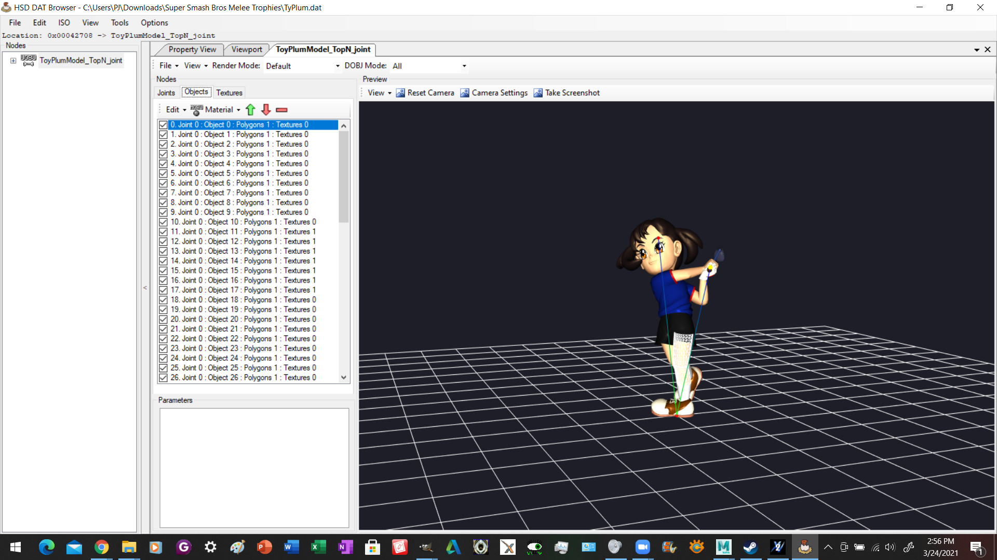Screen dimensions: 997x560
Task: Select the ToyPlumModel_TopN_joint node in the tree
Action: click(80, 61)
